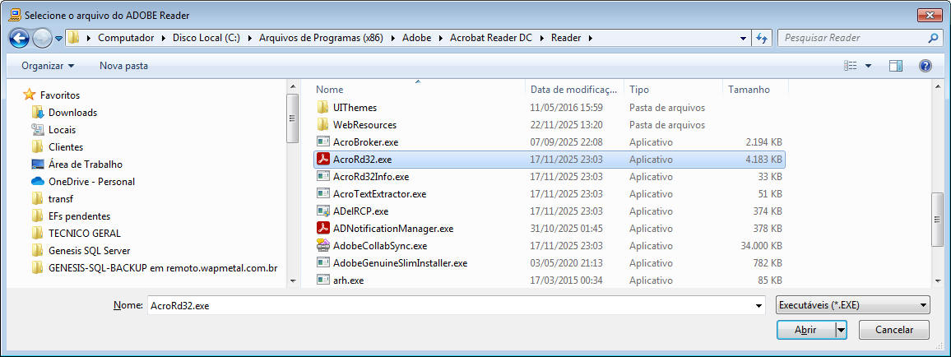Toggle the preview pane icon
The image size is (951, 357).
tap(896, 66)
